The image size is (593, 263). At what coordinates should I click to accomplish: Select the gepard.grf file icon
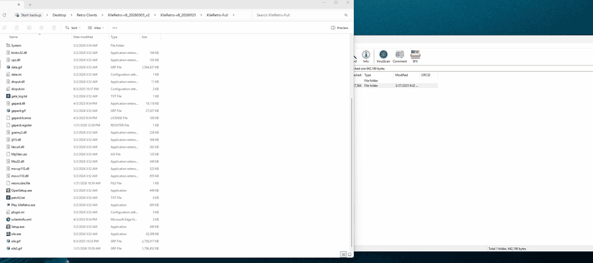click(x=9, y=111)
